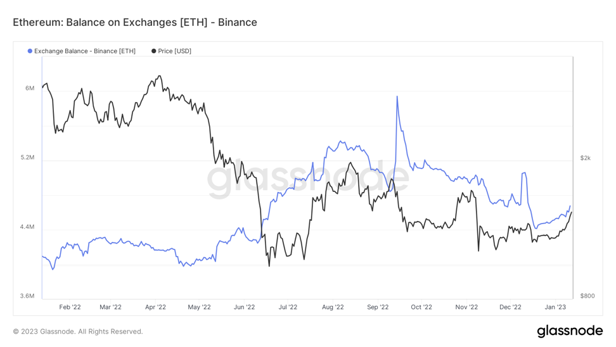Click the $2k right axis label

click(585, 158)
